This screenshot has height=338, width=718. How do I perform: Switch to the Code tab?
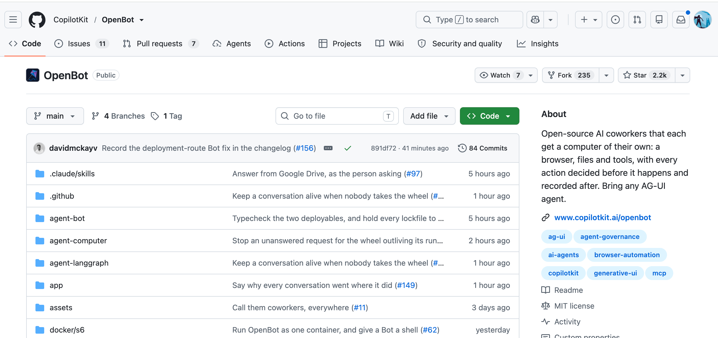point(25,44)
